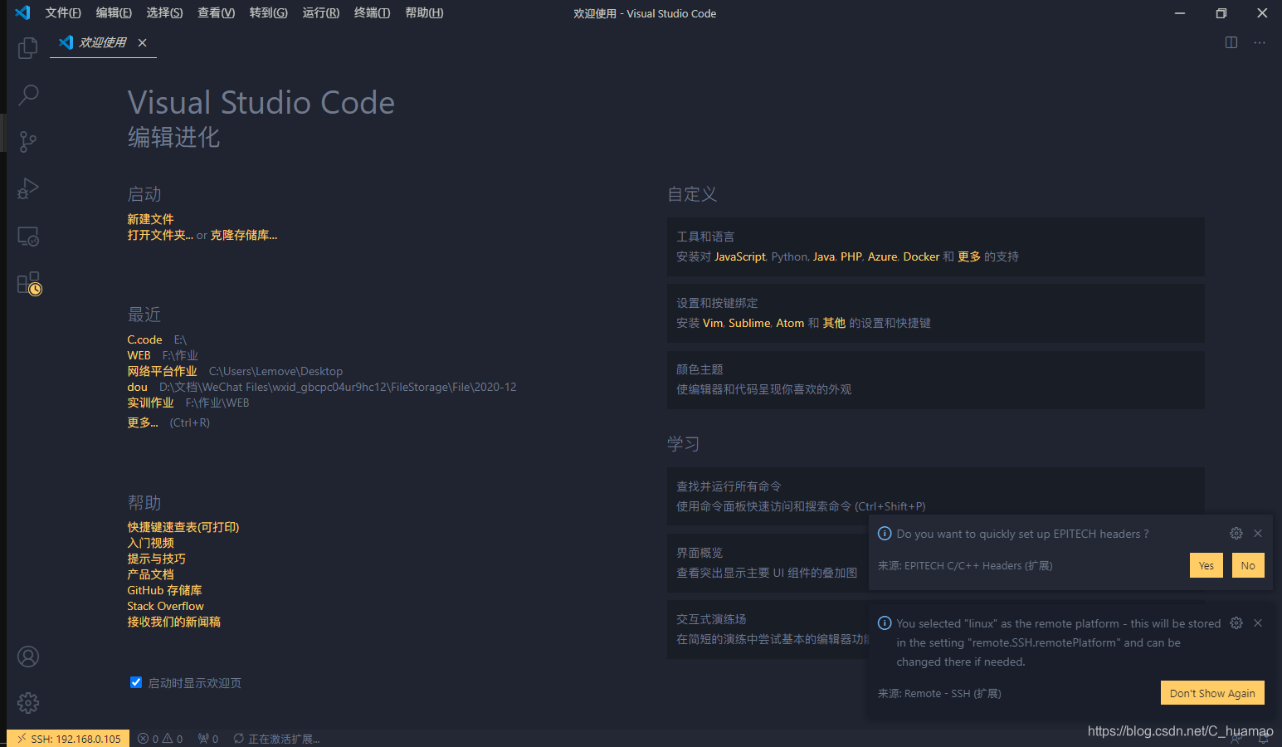
Task: Open 终端(T) menu
Action: pos(372,12)
